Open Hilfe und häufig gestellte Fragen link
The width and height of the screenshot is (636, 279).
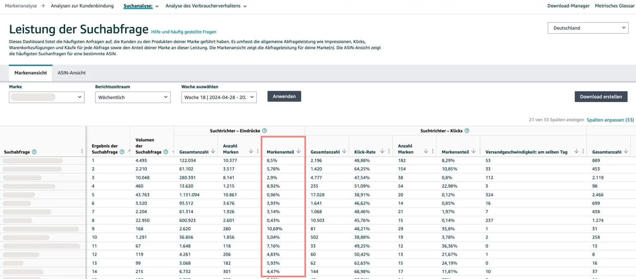(184, 32)
